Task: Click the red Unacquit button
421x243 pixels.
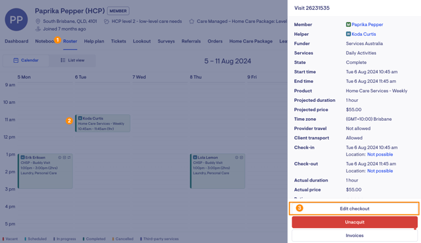Action: (x=355, y=222)
